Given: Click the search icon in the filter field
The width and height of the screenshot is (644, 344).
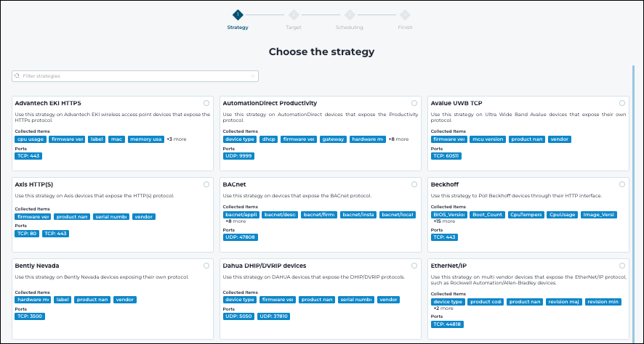Looking at the screenshot, I should 17,76.
